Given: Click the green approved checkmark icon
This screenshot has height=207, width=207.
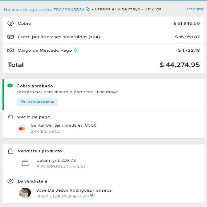Looking at the screenshot, I should (10, 86).
